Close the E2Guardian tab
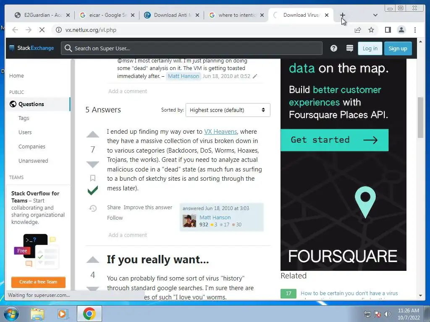The image size is (430, 322). point(68,15)
